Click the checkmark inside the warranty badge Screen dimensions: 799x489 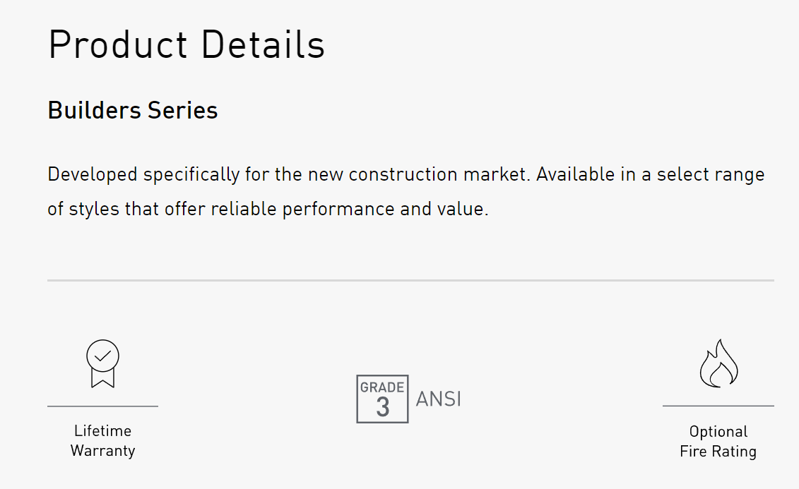coord(102,356)
